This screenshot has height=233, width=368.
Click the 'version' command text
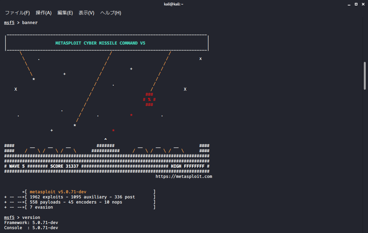pos(31,218)
